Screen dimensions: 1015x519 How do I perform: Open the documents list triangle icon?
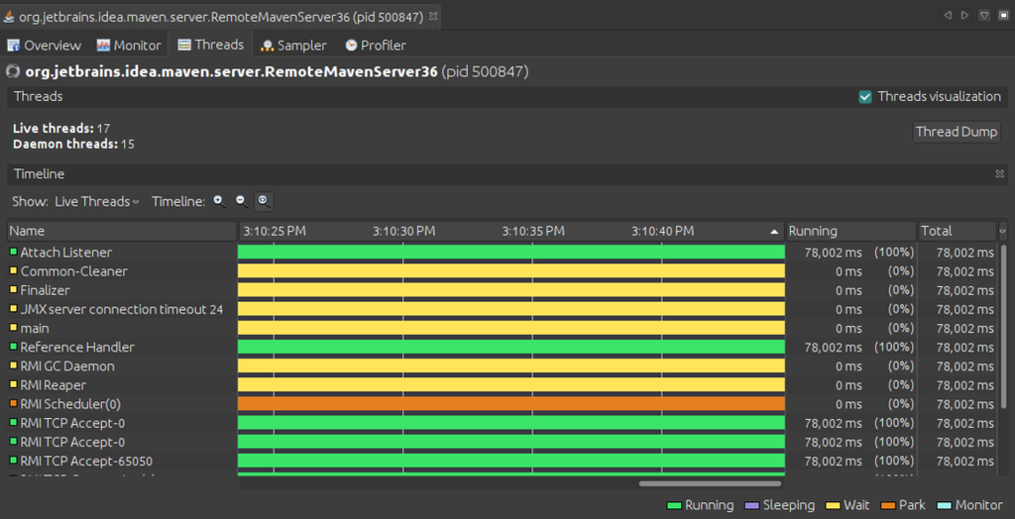coord(983,16)
